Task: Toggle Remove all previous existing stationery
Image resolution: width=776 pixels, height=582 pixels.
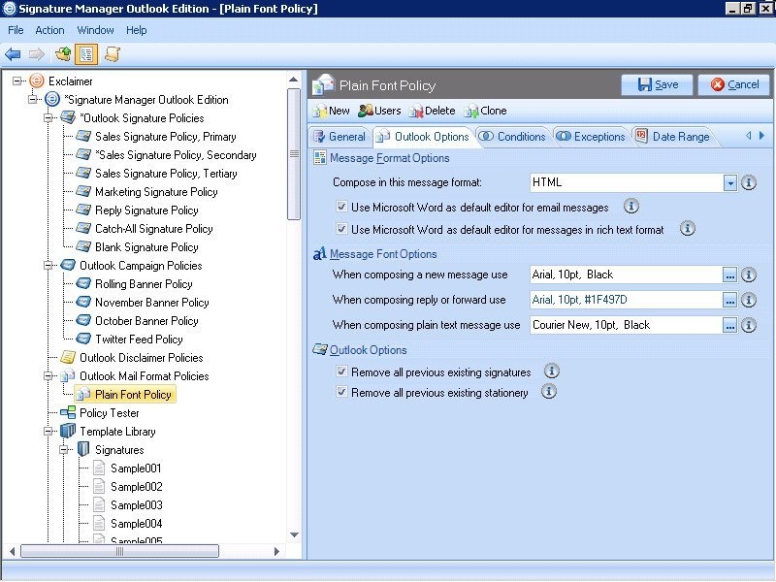Action: 341,392
